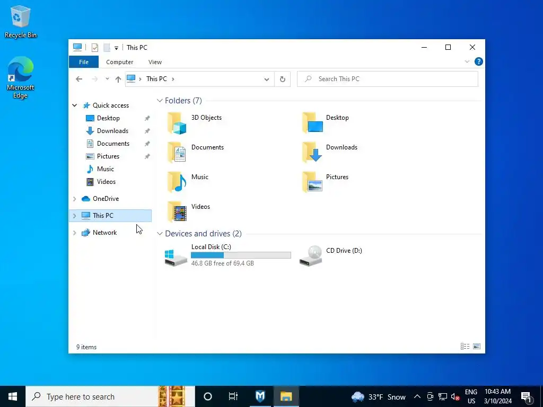Click the taskbar search box
Screen dimensions: 543x407
[110, 396]
